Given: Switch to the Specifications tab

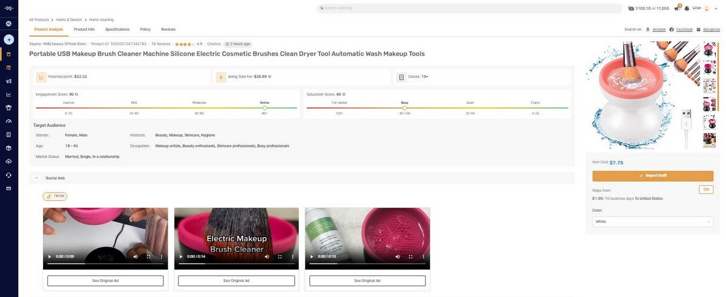Looking at the screenshot, I should (x=117, y=29).
